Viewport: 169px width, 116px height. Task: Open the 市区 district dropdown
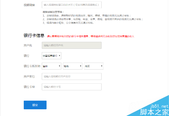[94, 66]
